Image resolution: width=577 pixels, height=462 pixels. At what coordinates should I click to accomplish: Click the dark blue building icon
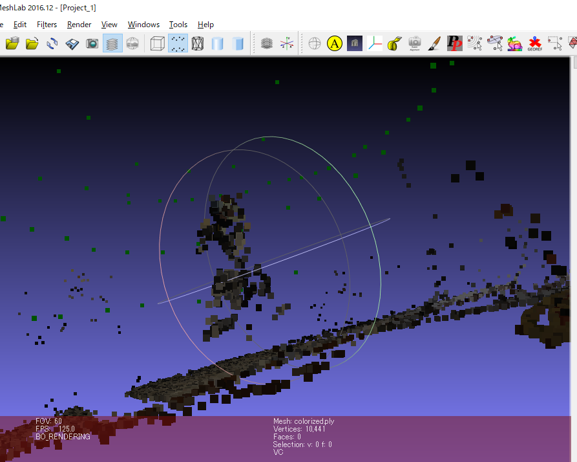point(355,43)
